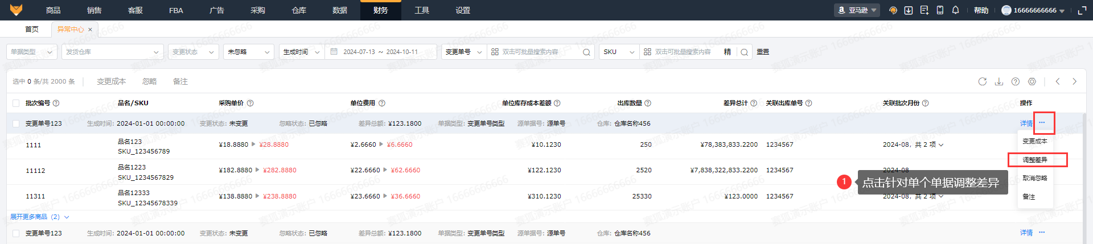Screen dimensions: 1093x244
Task: Open the 未忽略 status dropdown
Action: pos(249,52)
